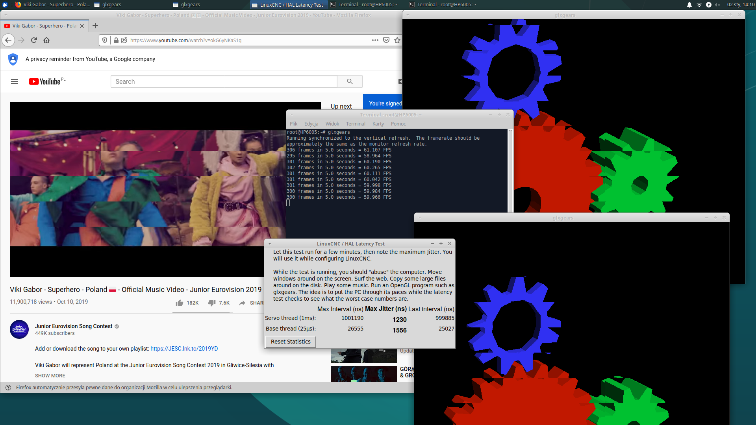Close the Viki Gabor browser tab
Screen dimensions: 756x425
(82, 26)
